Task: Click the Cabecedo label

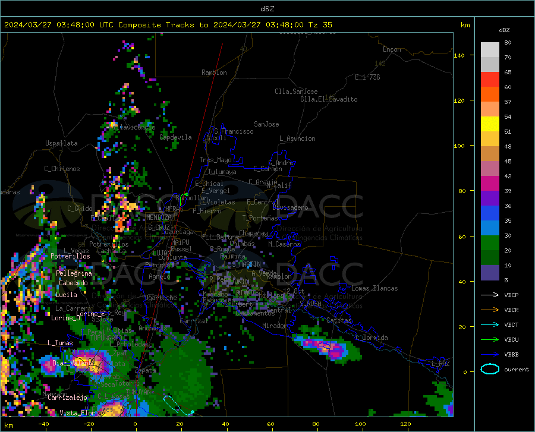Action: tap(73, 283)
